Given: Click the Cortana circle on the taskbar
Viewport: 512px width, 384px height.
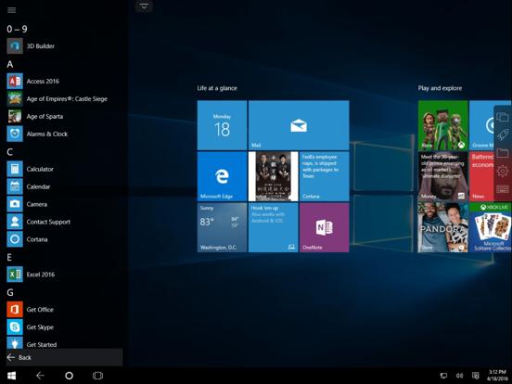Looking at the screenshot, I should pos(69,376).
